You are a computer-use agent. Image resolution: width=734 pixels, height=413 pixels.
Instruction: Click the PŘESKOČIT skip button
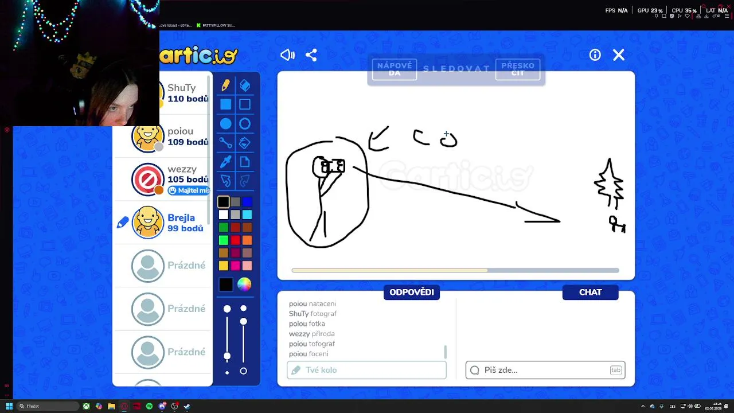click(518, 69)
